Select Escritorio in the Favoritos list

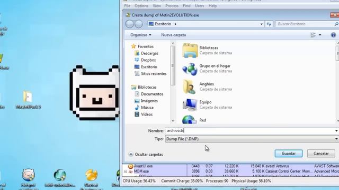tap(146, 67)
